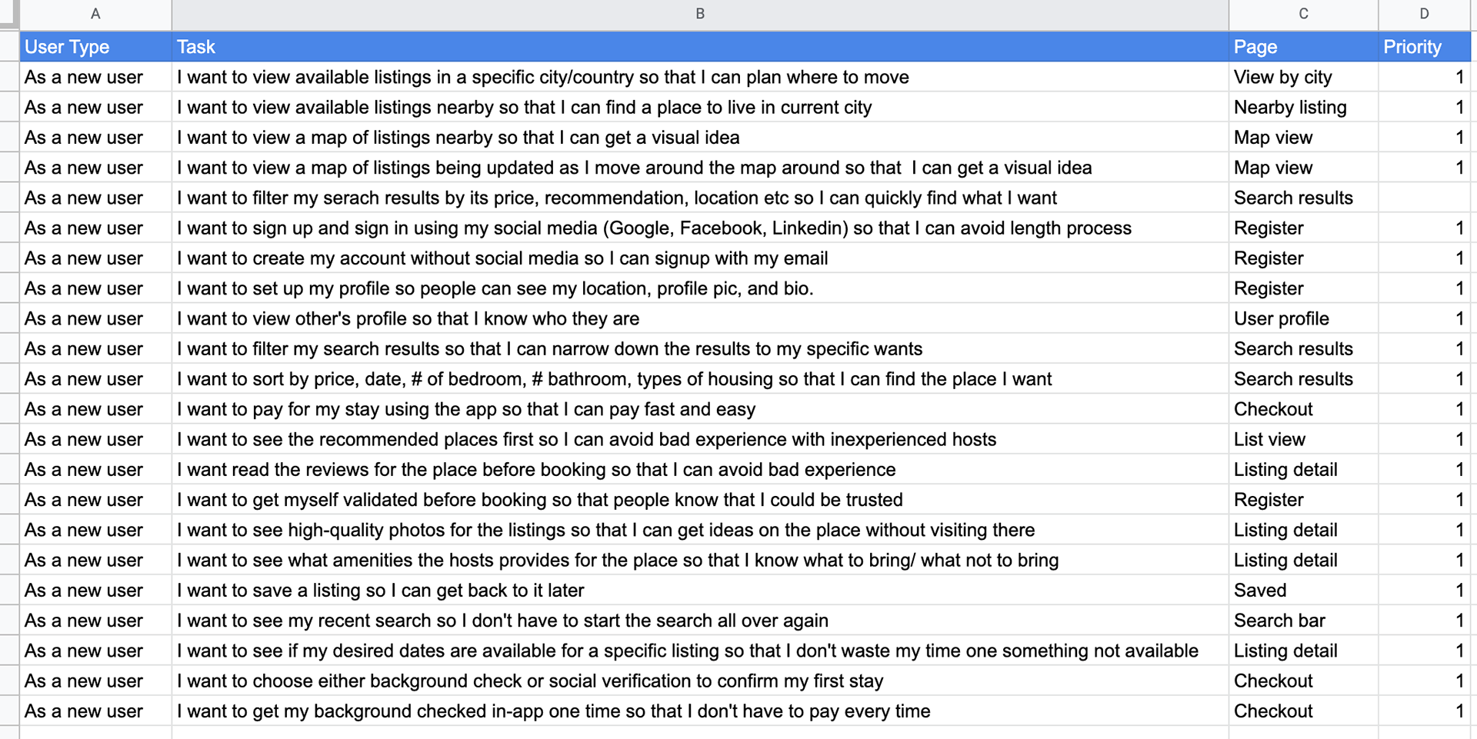Select column A header

(95, 15)
